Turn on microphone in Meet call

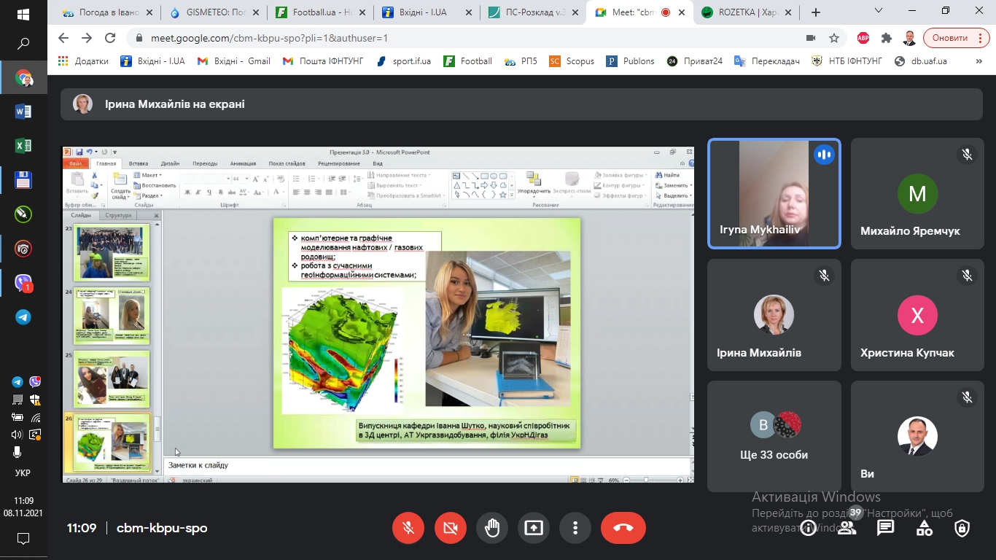pyautogui.click(x=408, y=528)
